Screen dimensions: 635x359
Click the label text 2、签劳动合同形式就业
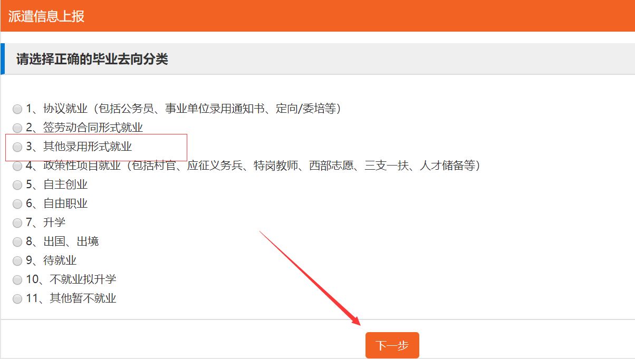84,128
